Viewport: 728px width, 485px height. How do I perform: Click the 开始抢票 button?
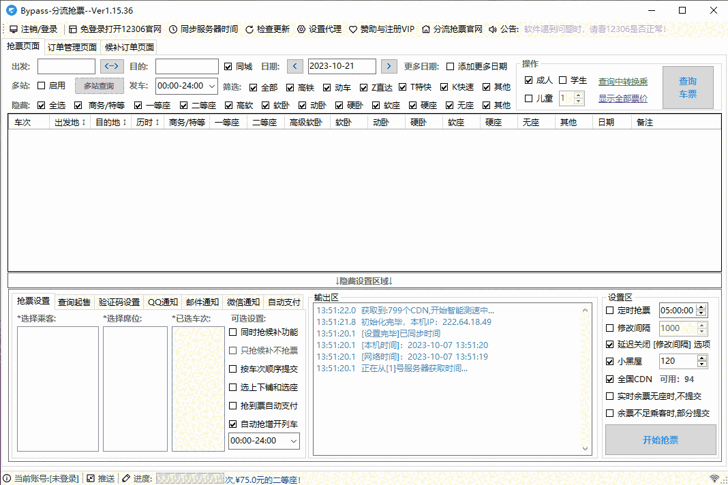[x=661, y=440]
